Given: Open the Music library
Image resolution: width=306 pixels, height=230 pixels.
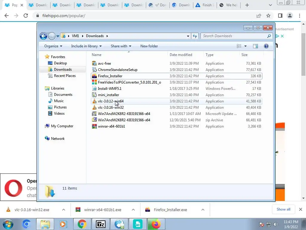Looking at the screenshot, I should 59,101.
